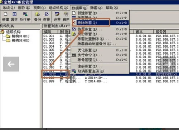The image size is (179, 130).
Task: Open the 帮助 menu in menu bar
Action: (112, 8)
